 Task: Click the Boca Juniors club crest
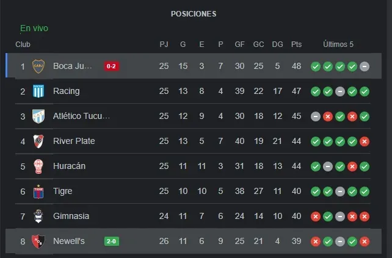pyautogui.click(x=38, y=66)
